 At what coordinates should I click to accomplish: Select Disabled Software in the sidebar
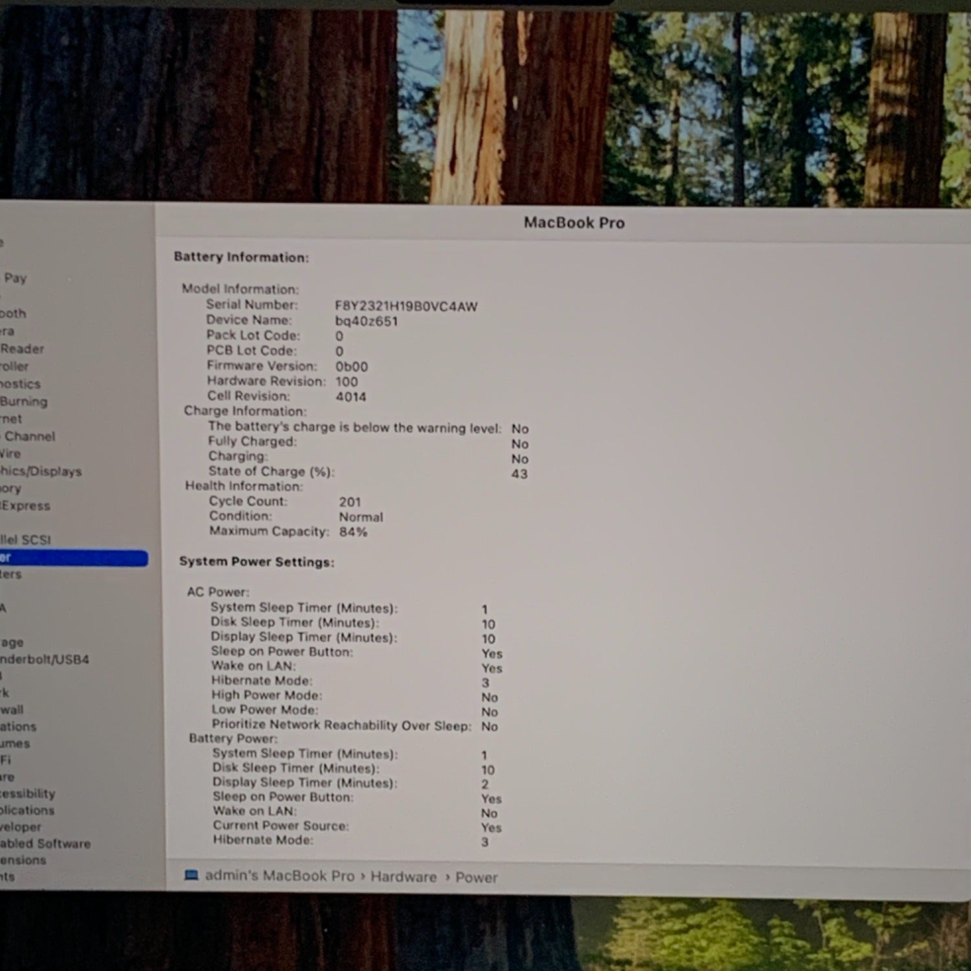point(45,843)
